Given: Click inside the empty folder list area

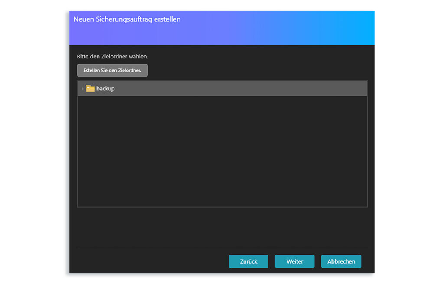Looking at the screenshot, I should [x=222, y=152].
